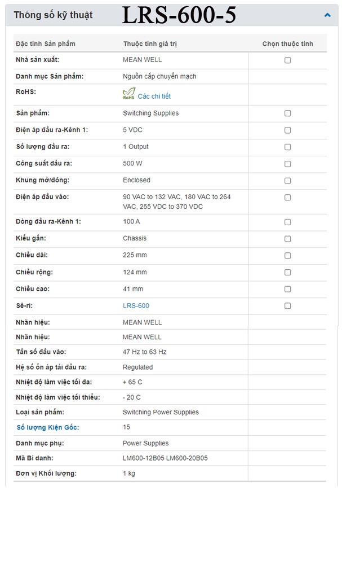Collapse the Thông số kỹ thuật panel
Screen dimensions: 342x578
pos(327,15)
